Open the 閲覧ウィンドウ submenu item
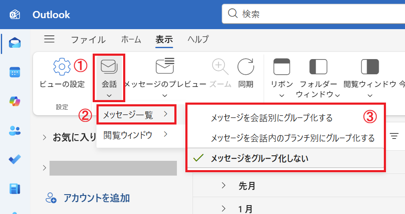 [x=141, y=135]
